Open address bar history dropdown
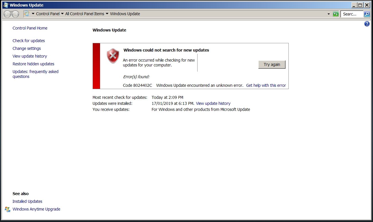373x222 pixels. [x=329, y=14]
